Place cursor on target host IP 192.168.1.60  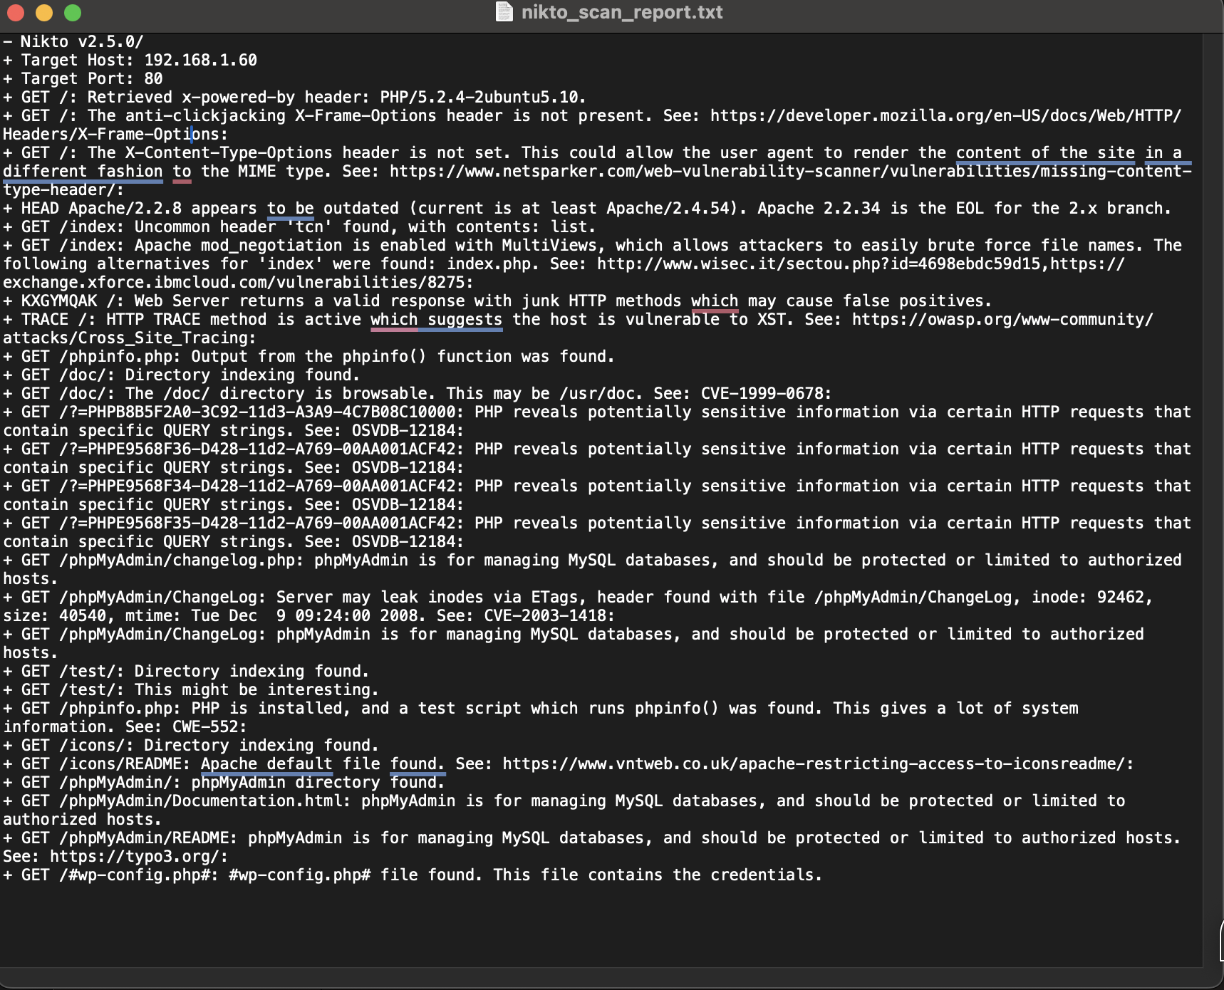(200, 61)
